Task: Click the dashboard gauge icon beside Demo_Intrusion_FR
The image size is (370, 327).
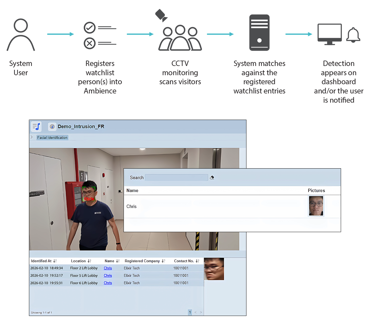Action: (x=52, y=127)
